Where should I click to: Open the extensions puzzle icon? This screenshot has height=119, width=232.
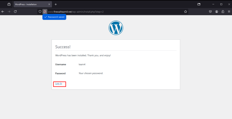pos(223,12)
